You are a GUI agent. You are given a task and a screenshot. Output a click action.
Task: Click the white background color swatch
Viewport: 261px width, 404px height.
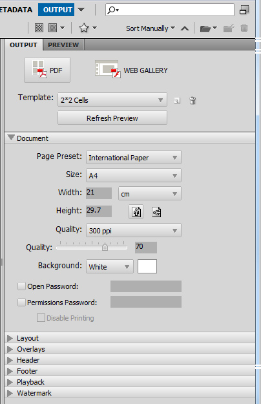147,266
